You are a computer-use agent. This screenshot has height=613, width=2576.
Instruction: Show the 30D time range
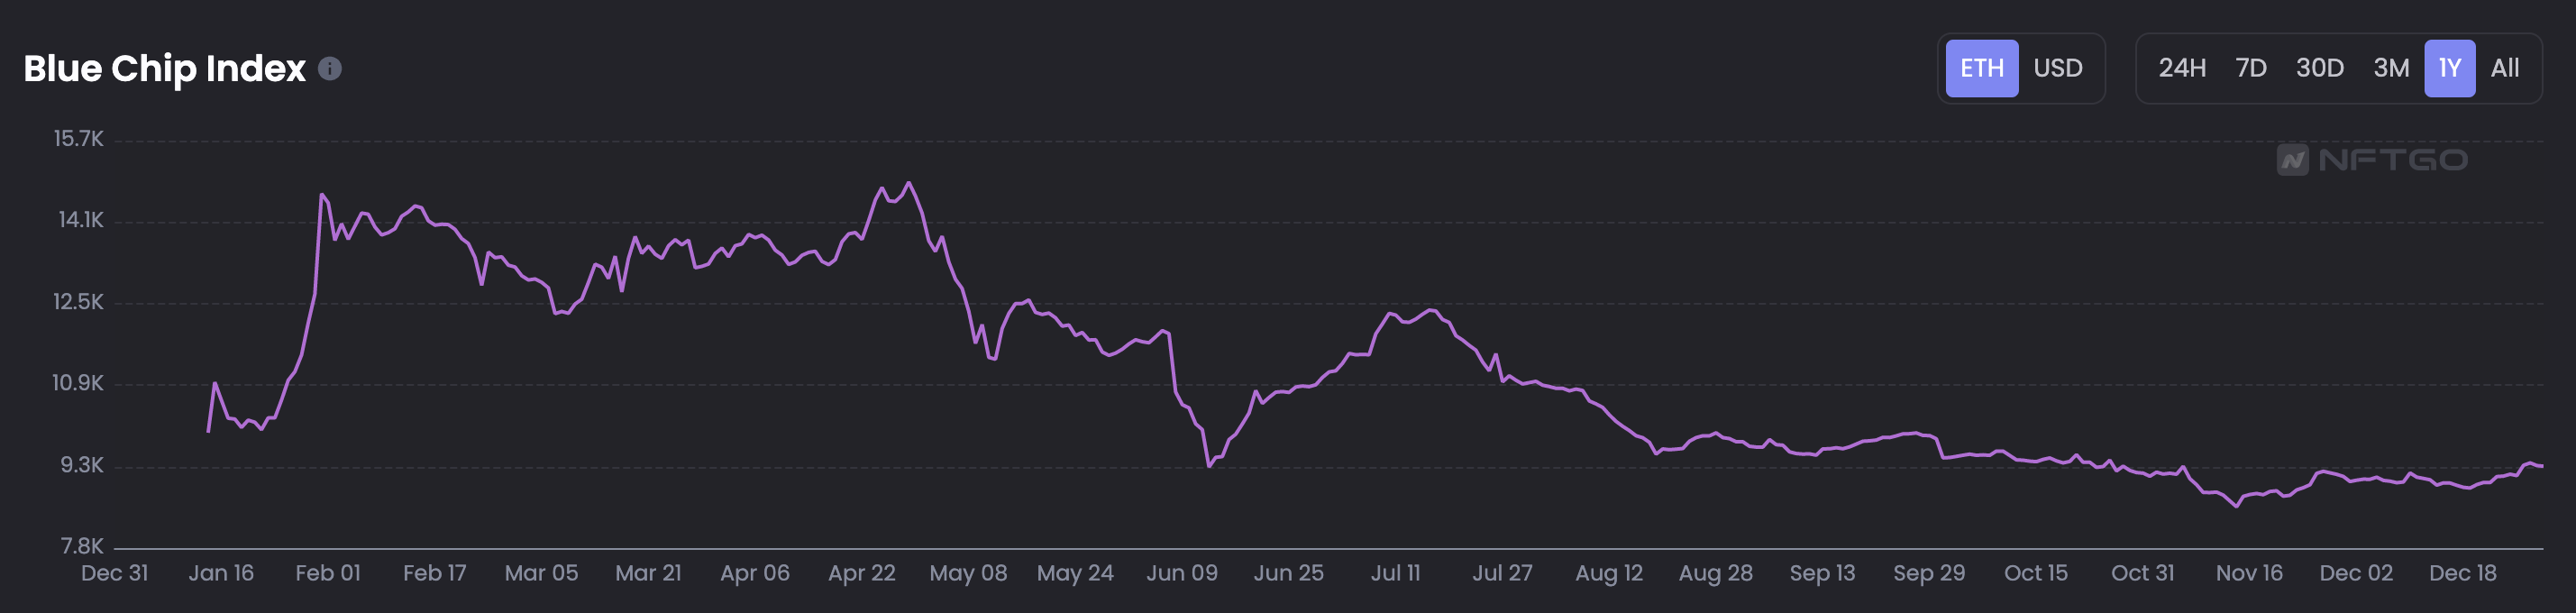[x=2319, y=68]
